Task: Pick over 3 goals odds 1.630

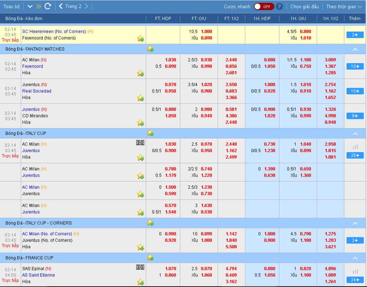Action: tap(206, 205)
